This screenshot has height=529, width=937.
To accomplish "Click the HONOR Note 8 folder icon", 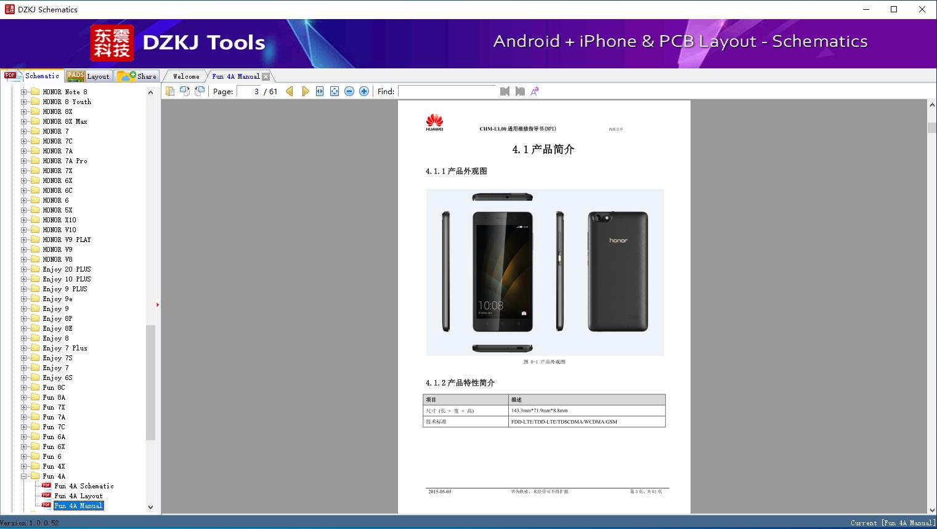I will (x=35, y=92).
